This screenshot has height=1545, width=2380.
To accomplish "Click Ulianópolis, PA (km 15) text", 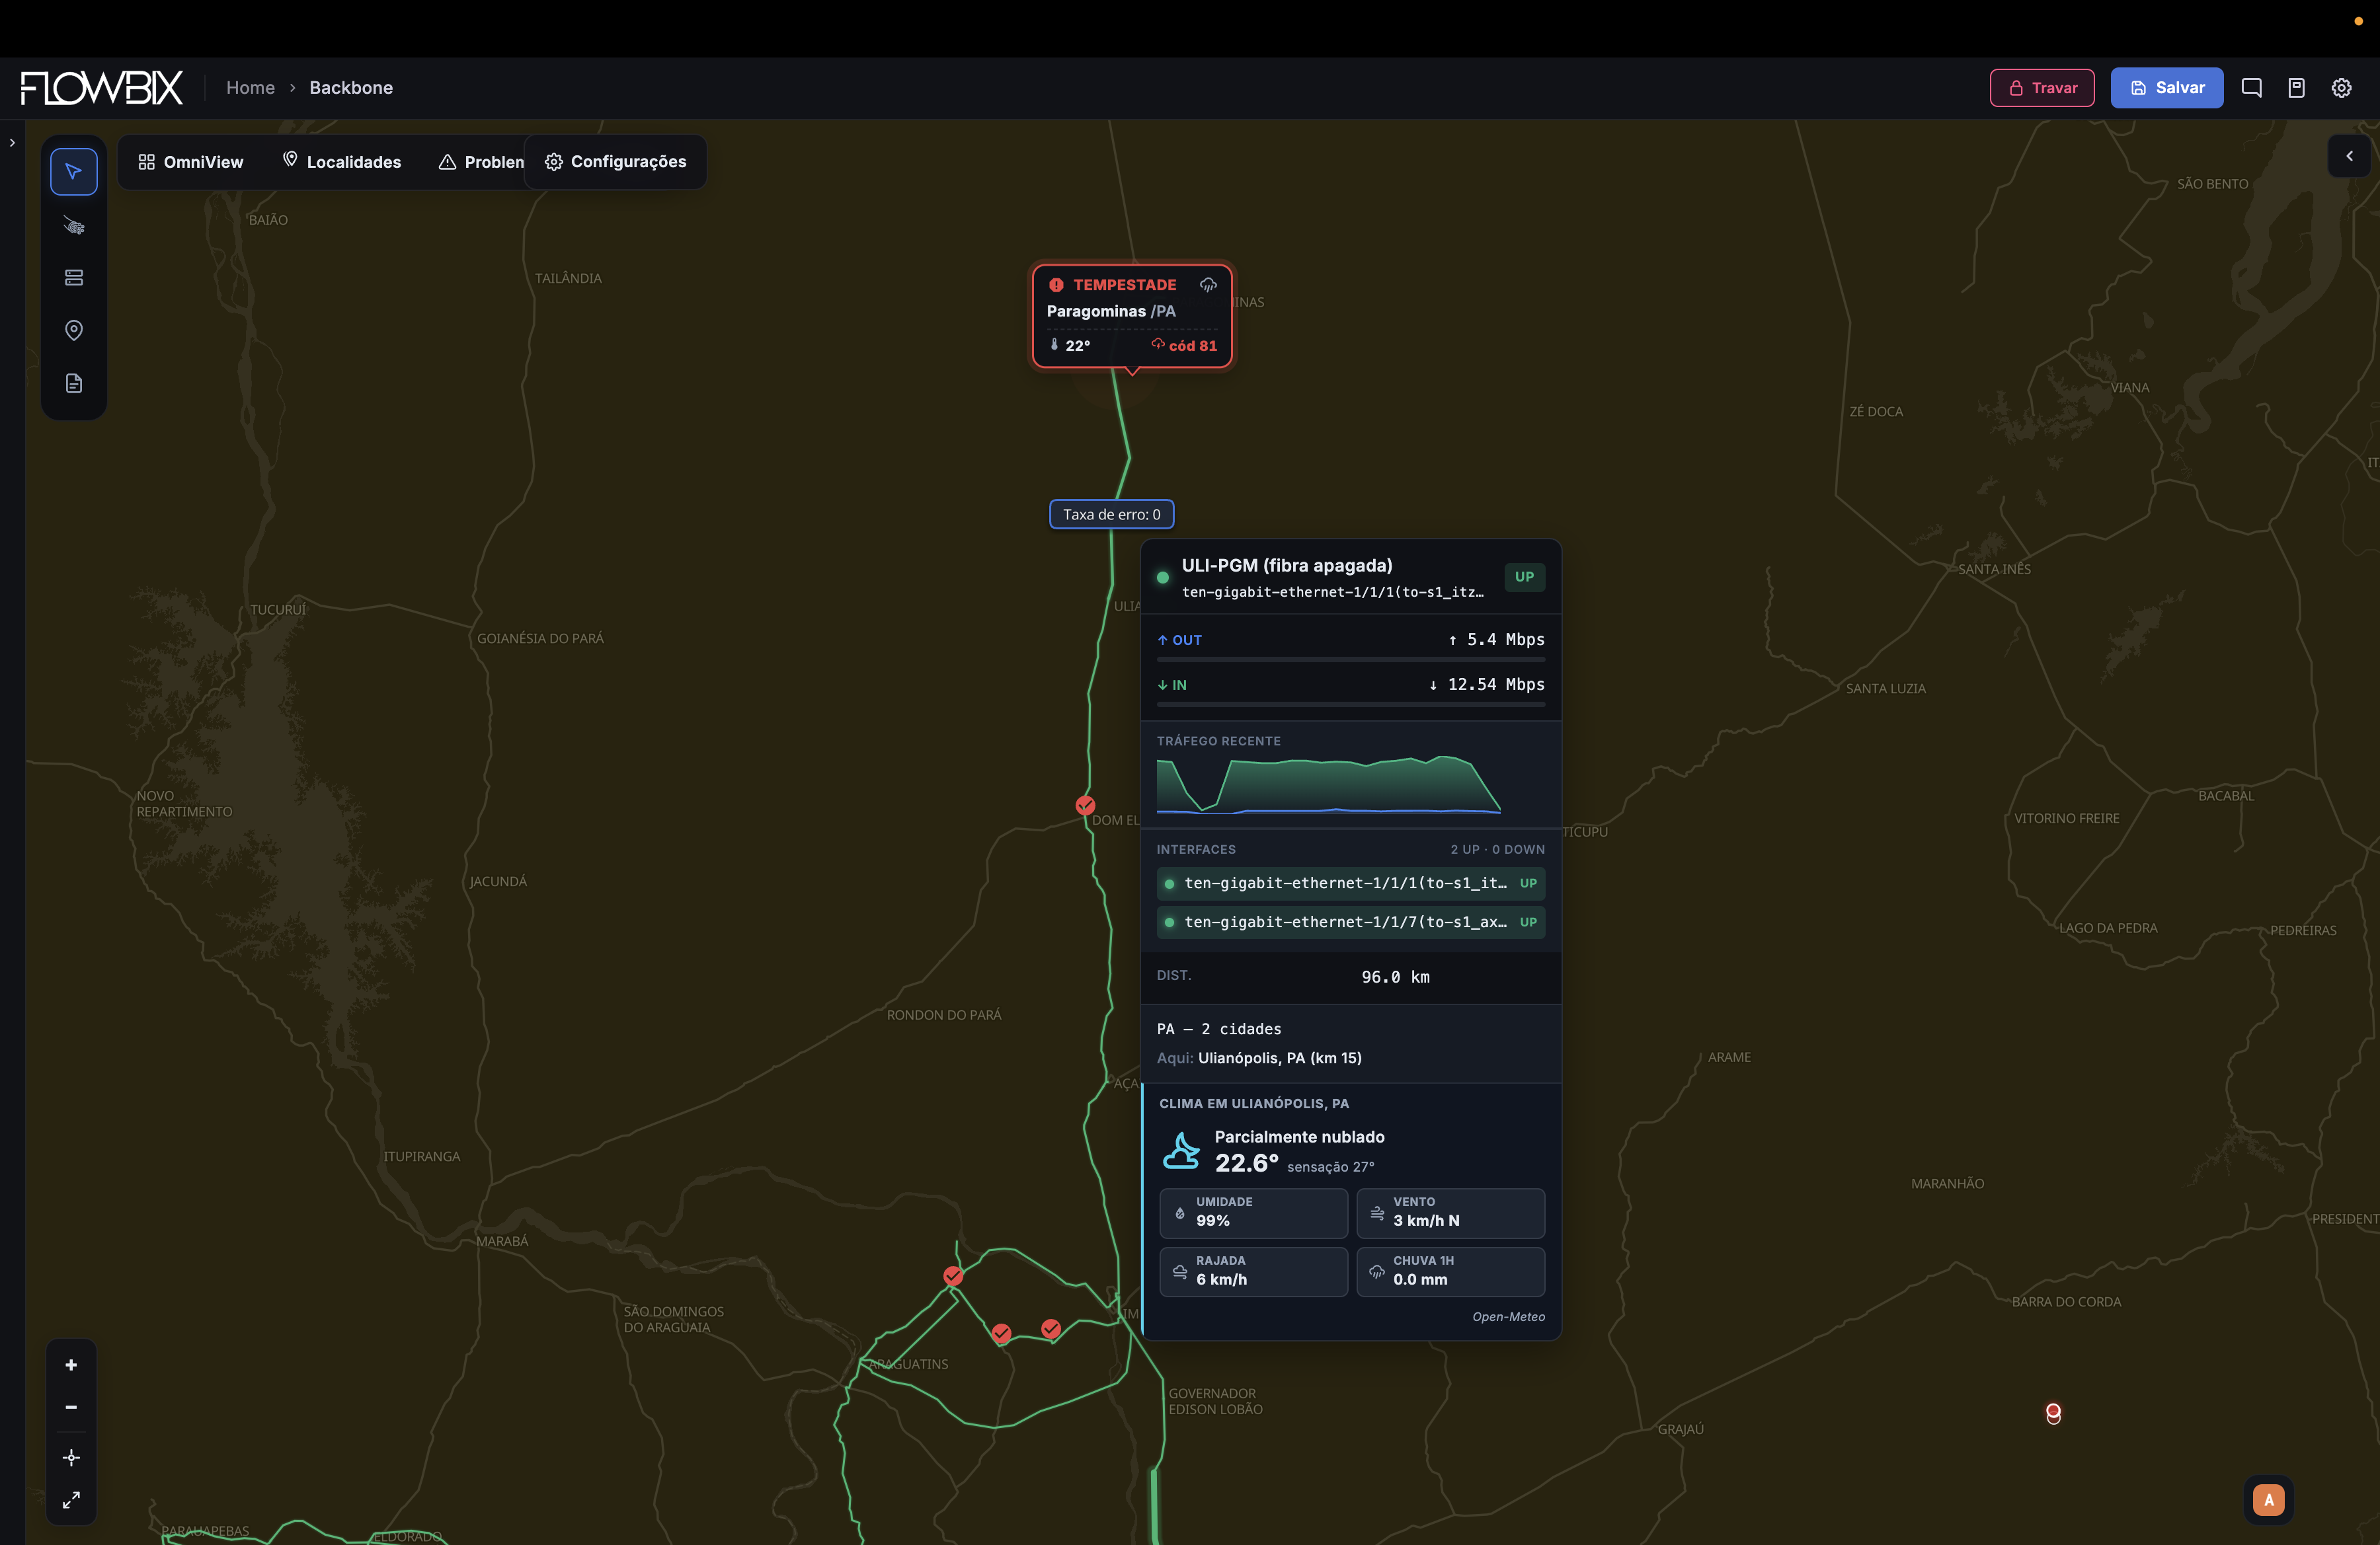I will (x=1279, y=1059).
